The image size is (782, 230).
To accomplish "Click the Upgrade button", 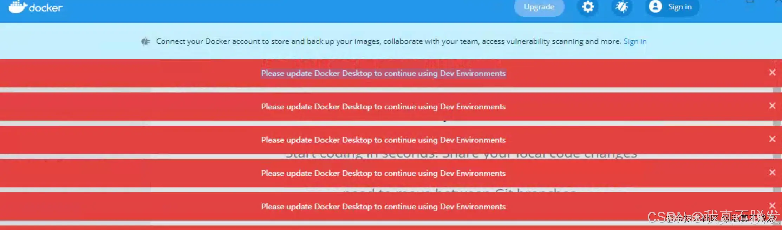I will click(539, 7).
